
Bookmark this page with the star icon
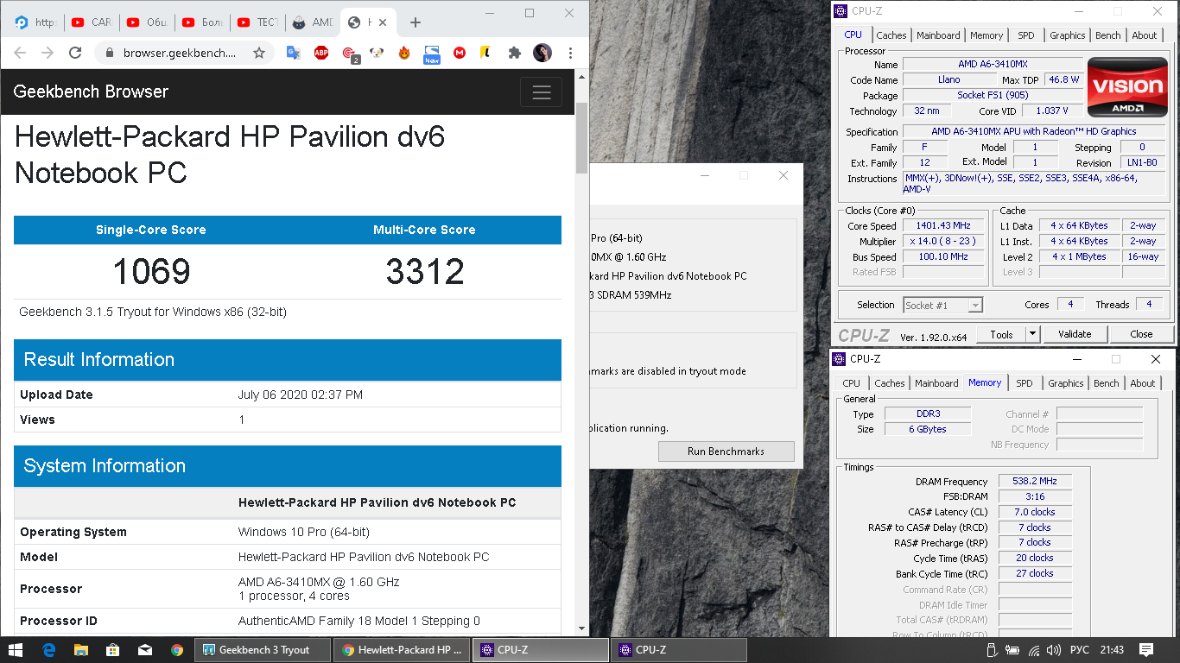[259, 53]
